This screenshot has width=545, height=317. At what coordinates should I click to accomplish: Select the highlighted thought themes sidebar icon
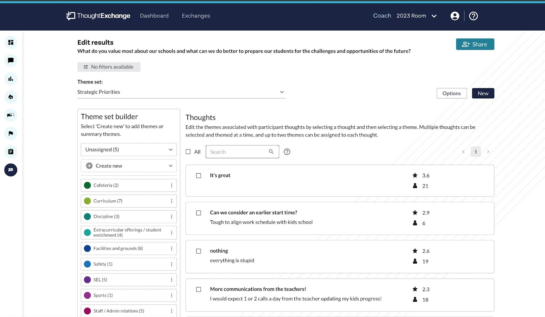[x=11, y=170]
